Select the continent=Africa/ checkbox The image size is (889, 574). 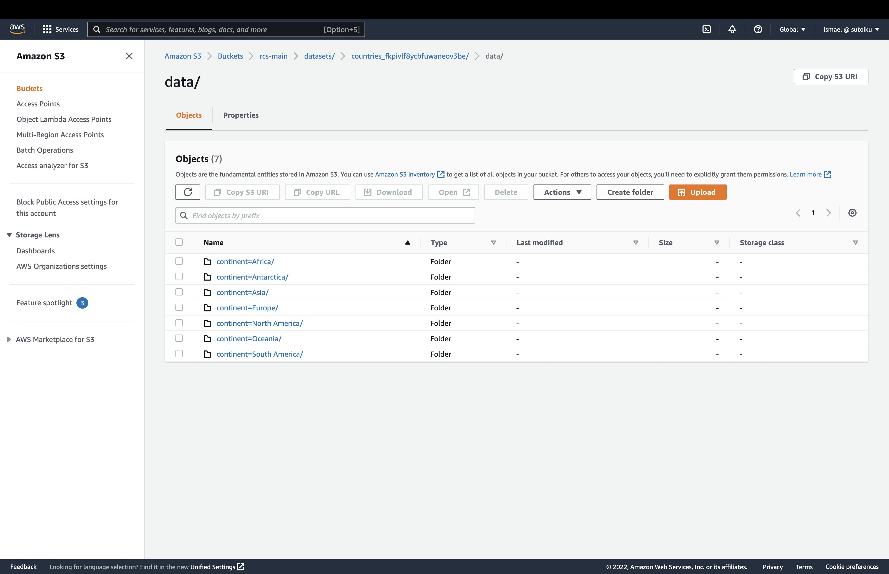pos(179,261)
